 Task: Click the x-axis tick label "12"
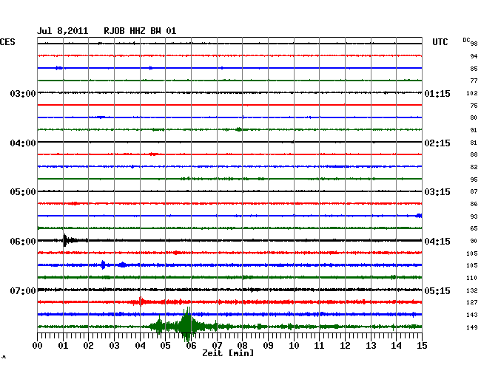coord(345,345)
